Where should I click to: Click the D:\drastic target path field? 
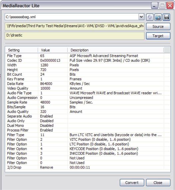(x=75, y=36)
